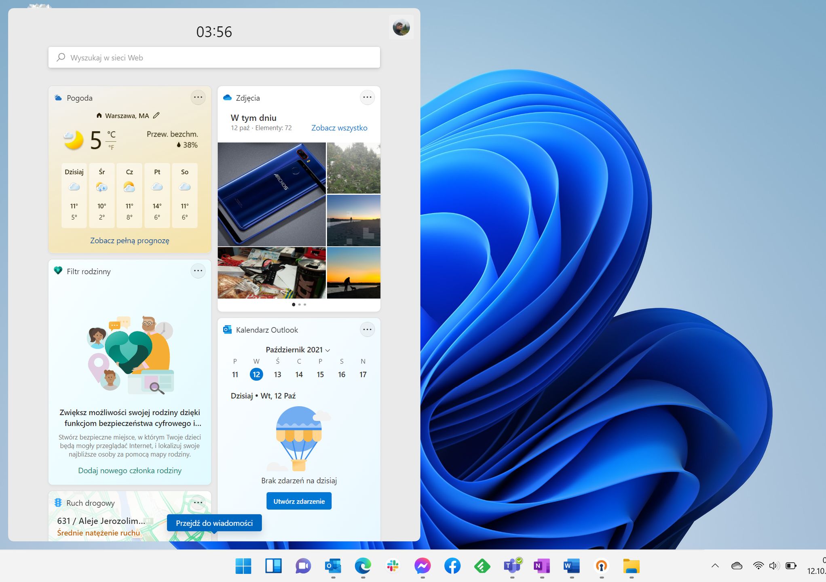Click the Kalendarz Outlook widget icon
This screenshot has width=826, height=582.
point(227,329)
